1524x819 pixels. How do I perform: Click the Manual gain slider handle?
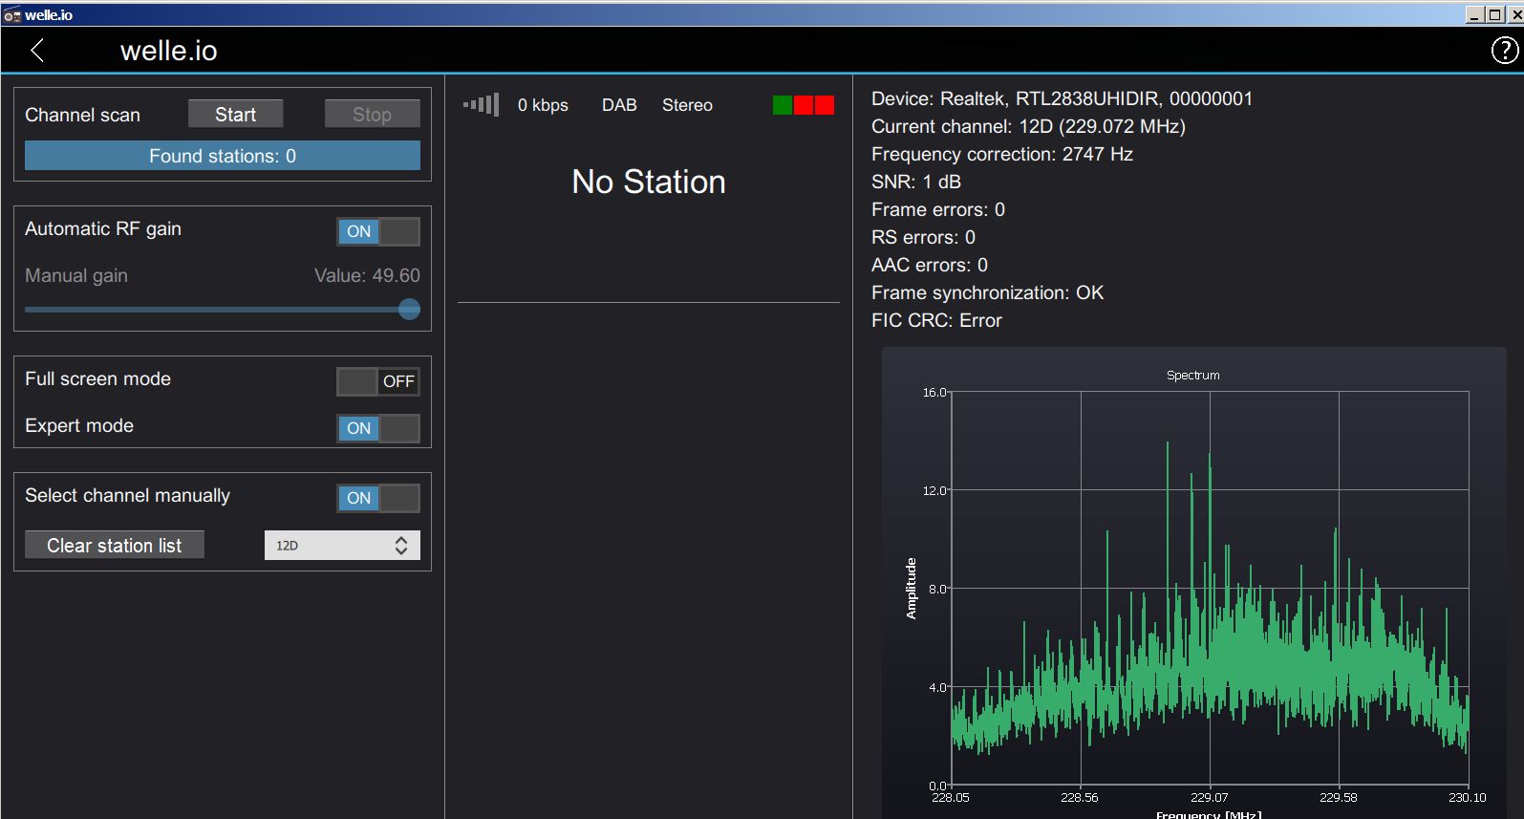point(409,310)
